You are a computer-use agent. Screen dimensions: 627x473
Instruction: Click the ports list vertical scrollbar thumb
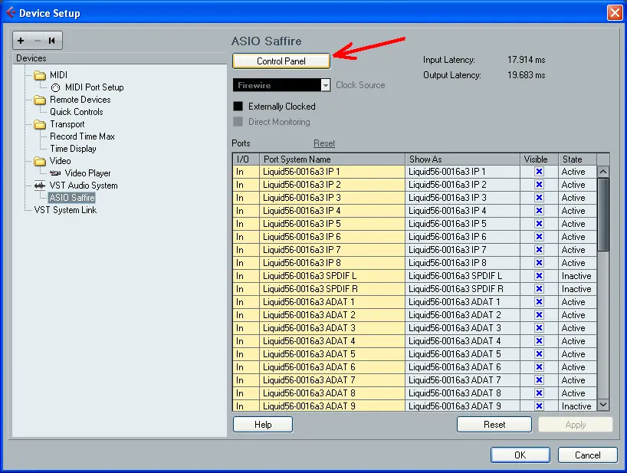pyautogui.click(x=603, y=215)
